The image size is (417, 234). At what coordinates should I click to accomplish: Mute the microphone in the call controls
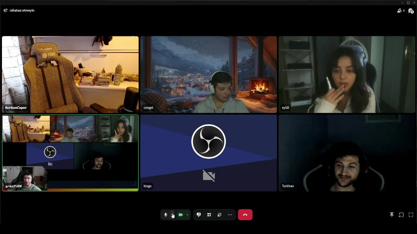click(x=165, y=215)
